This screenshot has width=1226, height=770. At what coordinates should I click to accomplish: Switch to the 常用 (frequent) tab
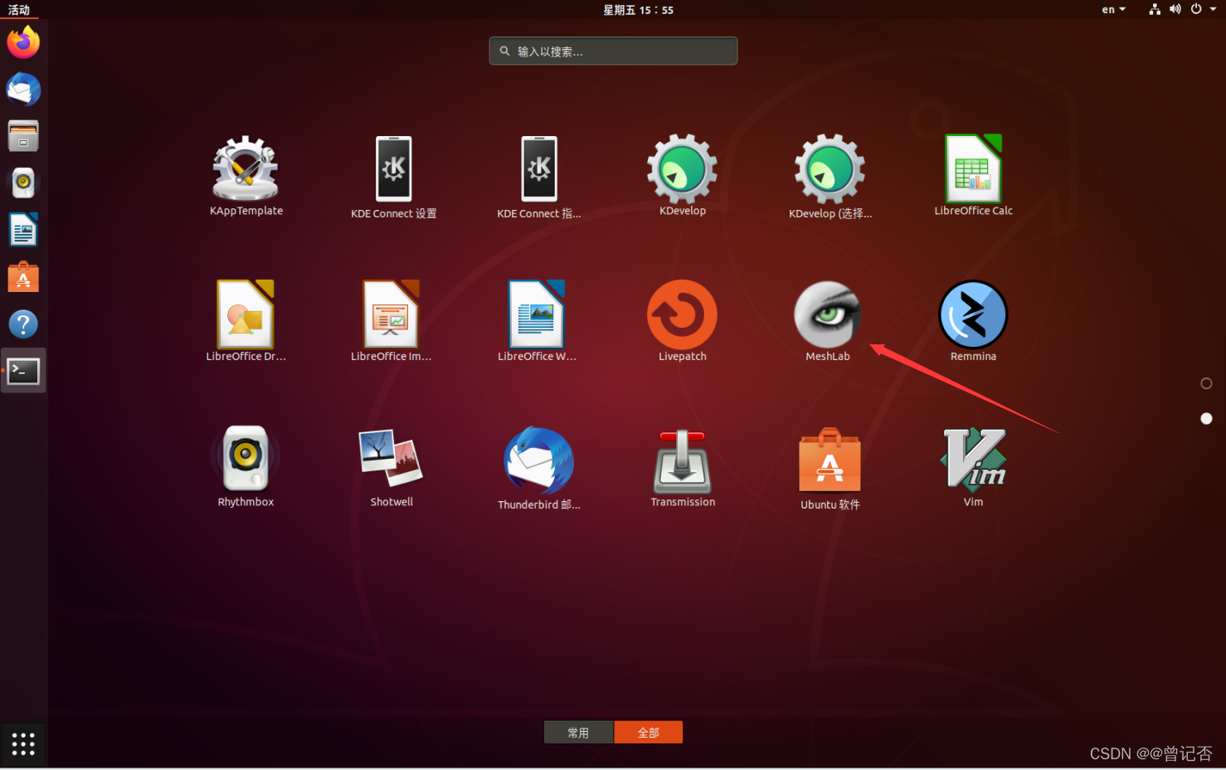click(579, 733)
